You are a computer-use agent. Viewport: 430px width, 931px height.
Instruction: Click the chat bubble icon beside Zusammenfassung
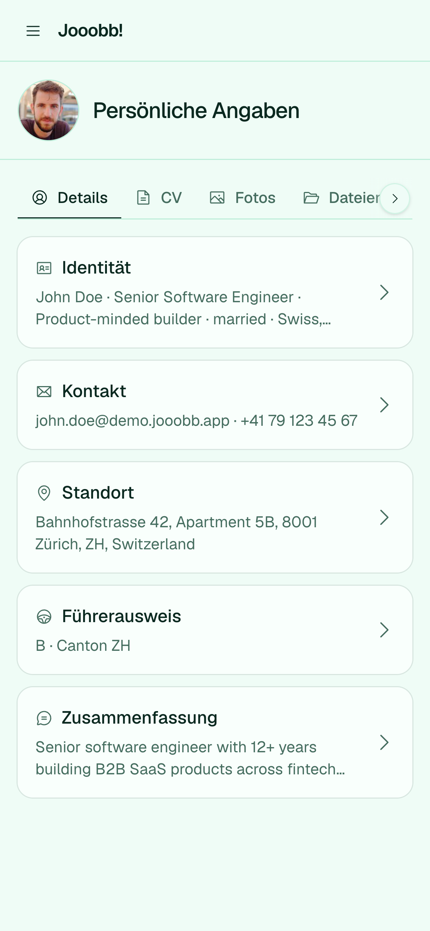tap(44, 718)
